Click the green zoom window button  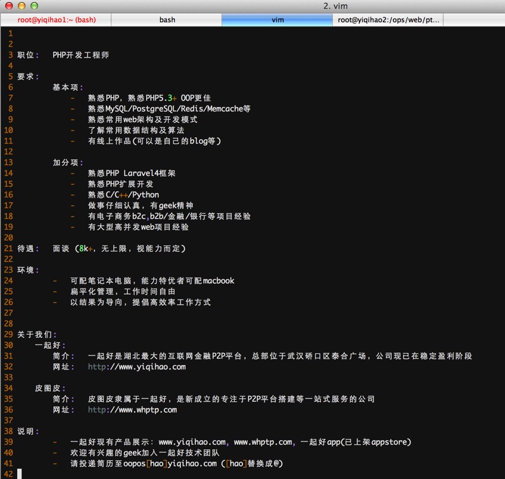tap(34, 6)
